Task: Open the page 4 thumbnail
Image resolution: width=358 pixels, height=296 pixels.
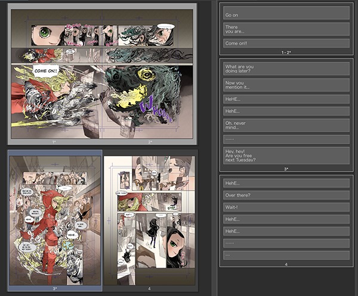Action: point(150,221)
